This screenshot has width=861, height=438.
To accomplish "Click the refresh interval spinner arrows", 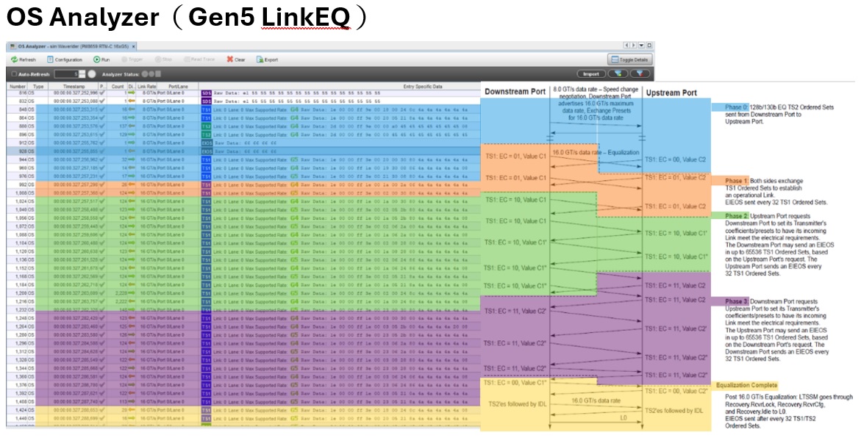I will click(x=82, y=74).
